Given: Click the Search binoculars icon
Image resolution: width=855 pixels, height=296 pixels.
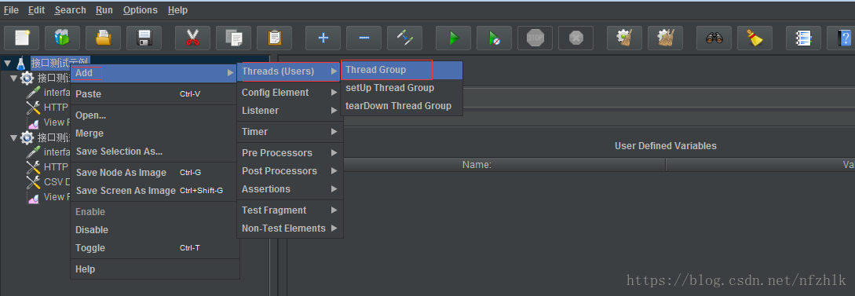Looking at the screenshot, I should pos(714,38).
